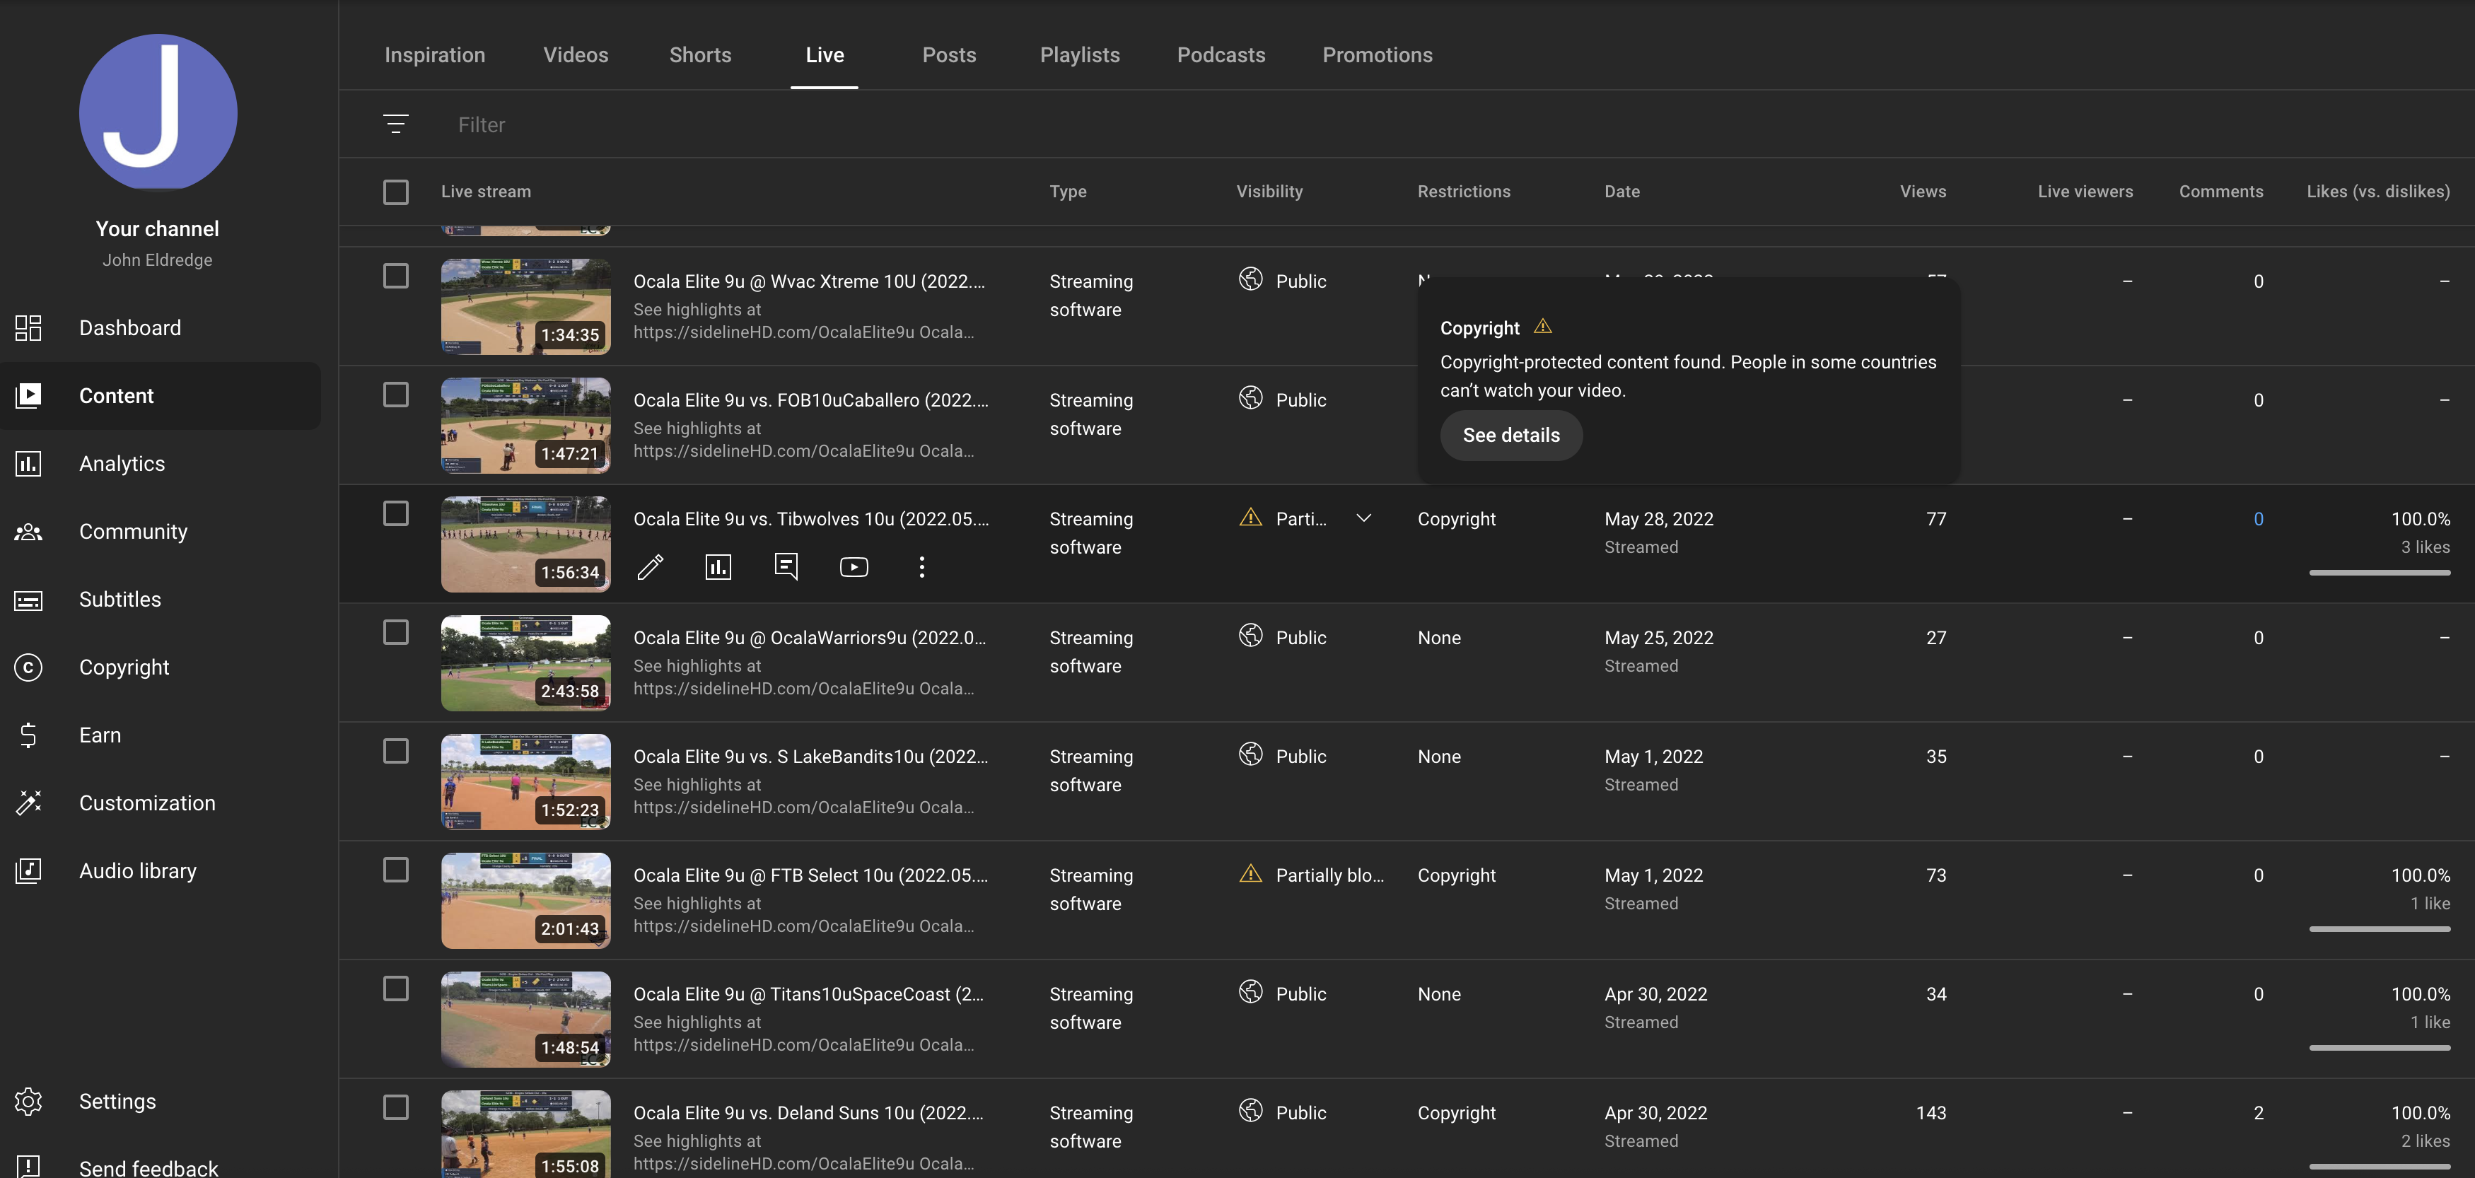This screenshot has width=2475, height=1178.
Task: Check the OcalaWarriors9u stream checkbox
Action: [396, 632]
